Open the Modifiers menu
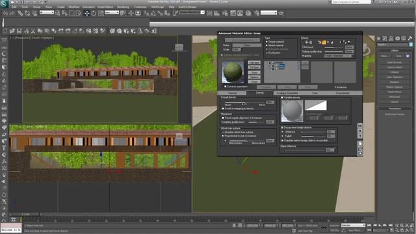Viewport: 416px width, 234px height. (73, 7)
